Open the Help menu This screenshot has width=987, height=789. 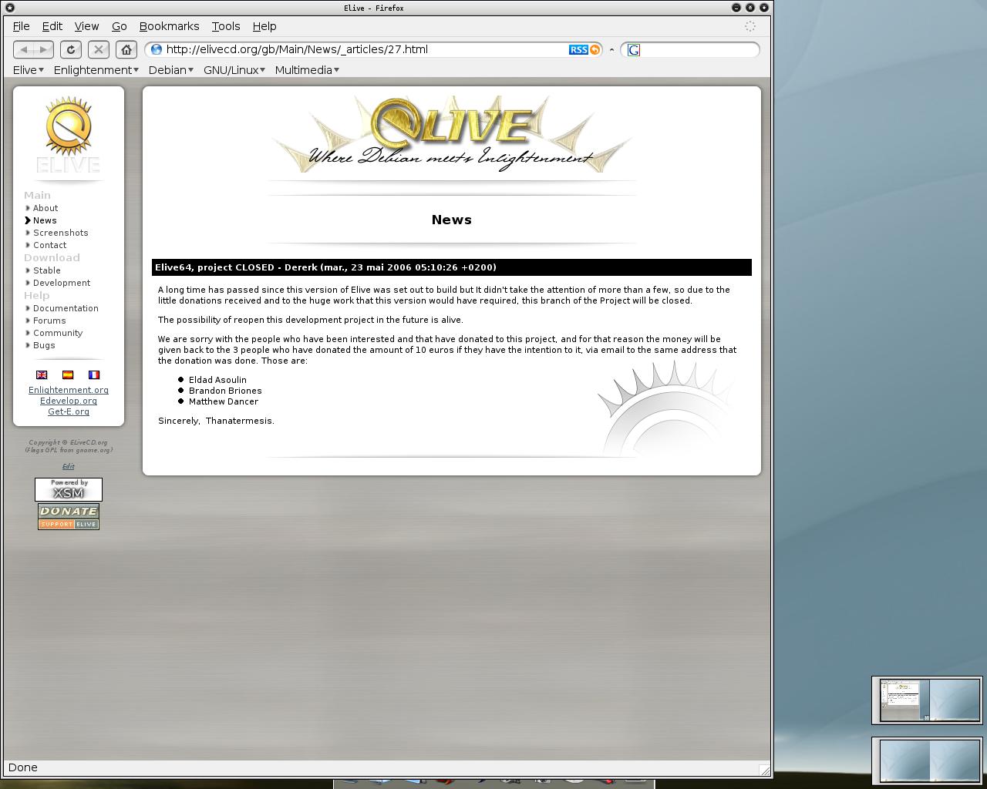click(264, 26)
